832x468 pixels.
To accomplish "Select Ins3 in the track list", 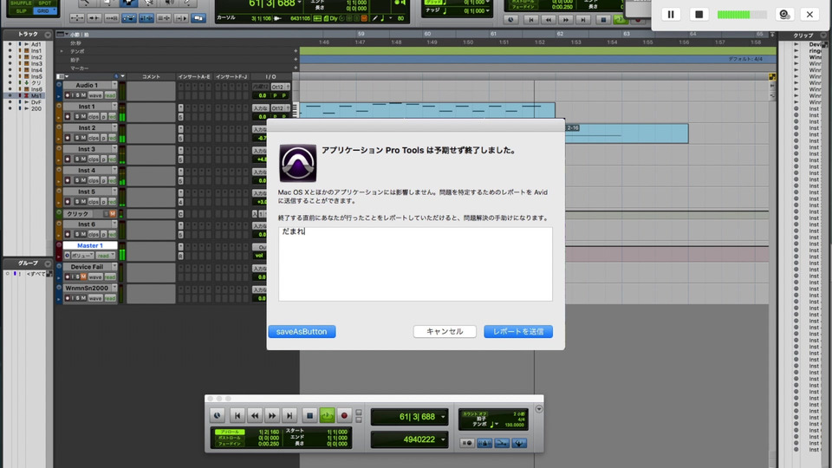I will pos(36,63).
